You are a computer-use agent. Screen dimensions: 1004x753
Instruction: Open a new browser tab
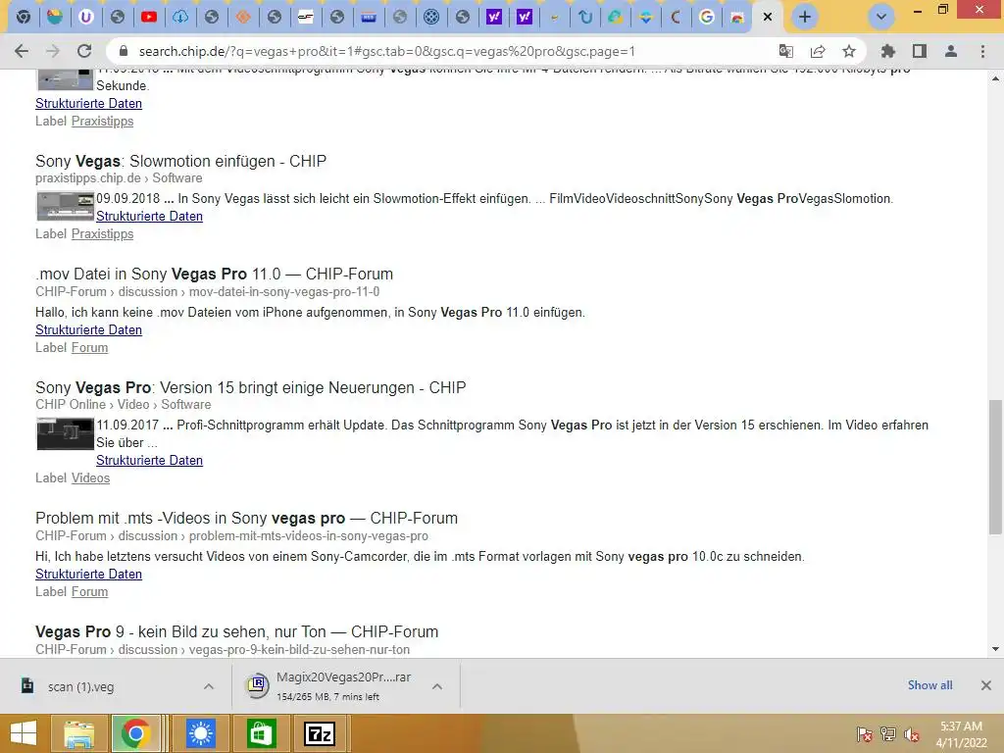click(x=805, y=17)
